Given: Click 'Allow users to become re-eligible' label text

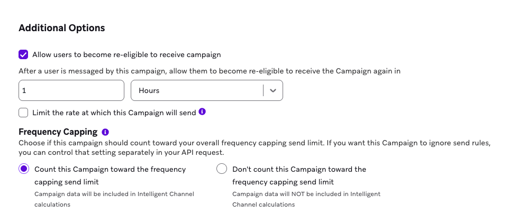Looking at the screenshot, I should 126,54.
